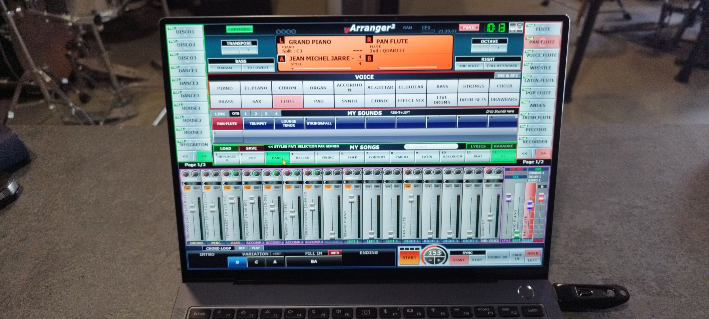Click the green right knob on BASS strip

[236, 174]
